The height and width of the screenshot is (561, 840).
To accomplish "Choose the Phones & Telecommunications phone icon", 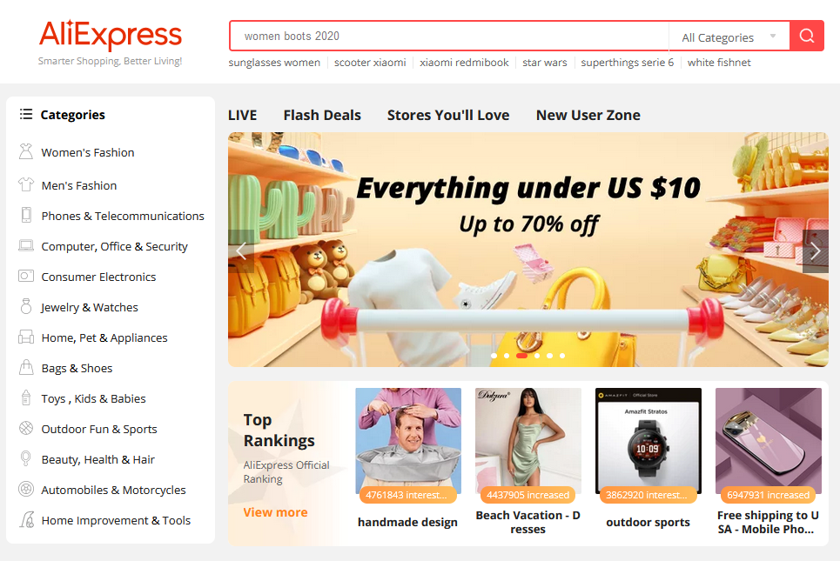I will pos(26,215).
